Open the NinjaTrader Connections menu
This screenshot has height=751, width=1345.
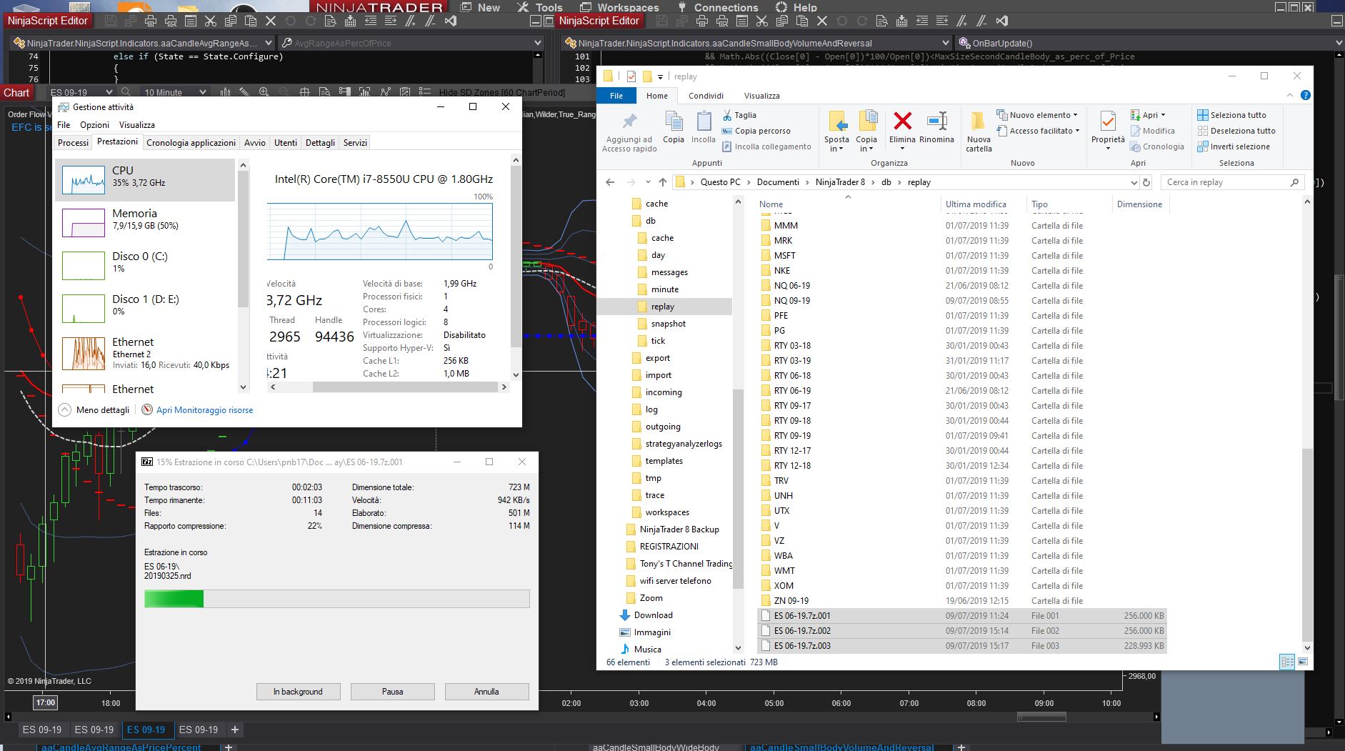tap(716, 8)
